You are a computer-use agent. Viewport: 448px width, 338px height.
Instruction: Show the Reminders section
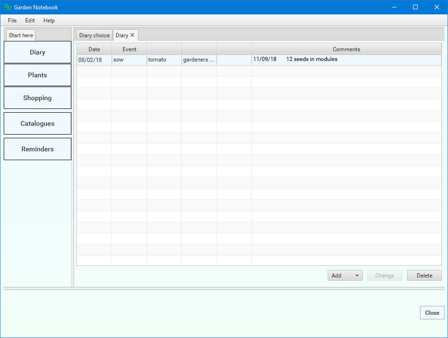(x=37, y=149)
